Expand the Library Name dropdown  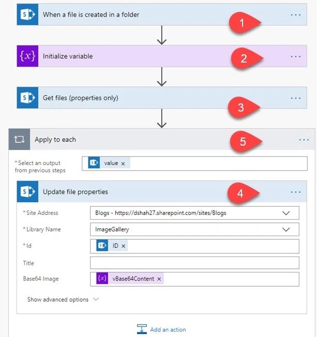click(x=286, y=229)
